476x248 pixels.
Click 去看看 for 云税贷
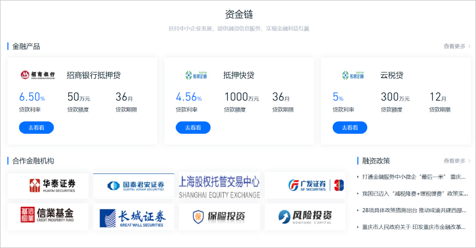350,128
